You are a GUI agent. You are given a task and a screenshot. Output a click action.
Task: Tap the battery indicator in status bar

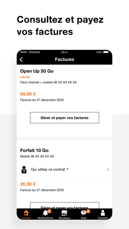(x=106, y=52)
